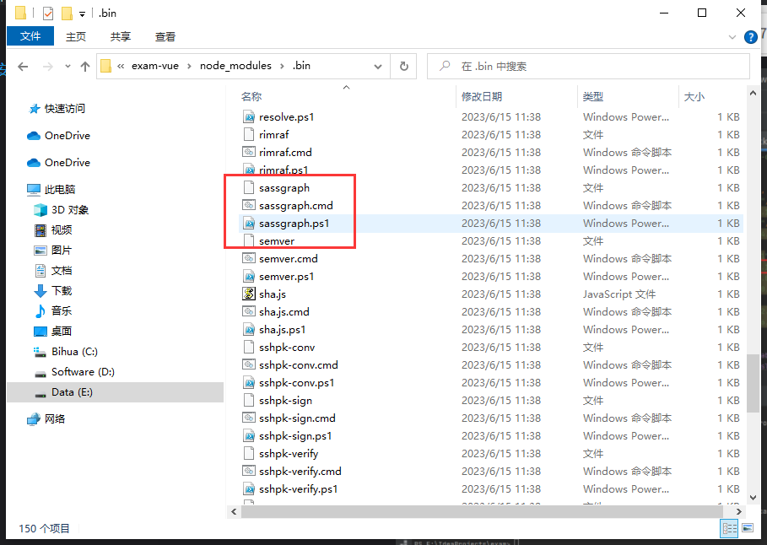Viewport: 767px width, 545px height.
Task: Open 音乐 folder in sidebar
Action: click(62, 311)
